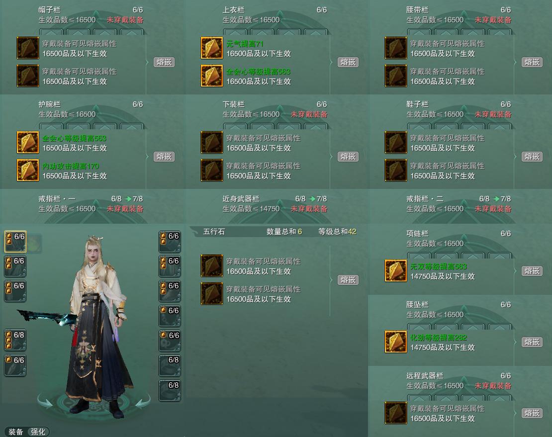Click 熔嵌 button for 帽子栏
552x437 pixels.
coord(164,62)
